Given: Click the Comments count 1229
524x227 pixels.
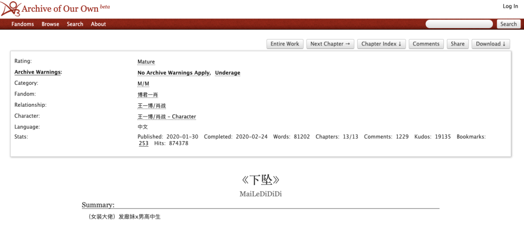Looking at the screenshot, I should [x=402, y=137].
